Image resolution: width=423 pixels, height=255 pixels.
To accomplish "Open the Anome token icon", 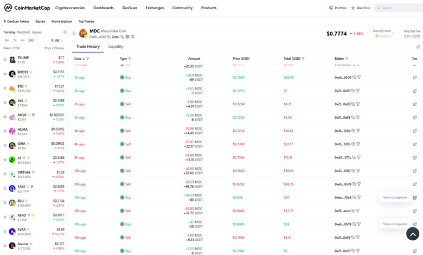I will pyautogui.click(x=12, y=246).
